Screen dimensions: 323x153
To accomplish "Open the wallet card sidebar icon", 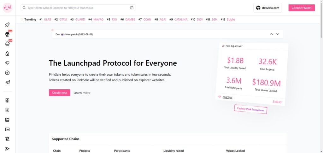I will (8, 129).
